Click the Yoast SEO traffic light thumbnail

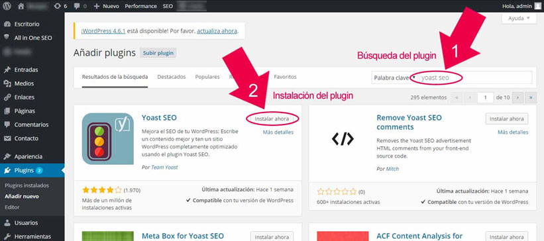pos(108,138)
